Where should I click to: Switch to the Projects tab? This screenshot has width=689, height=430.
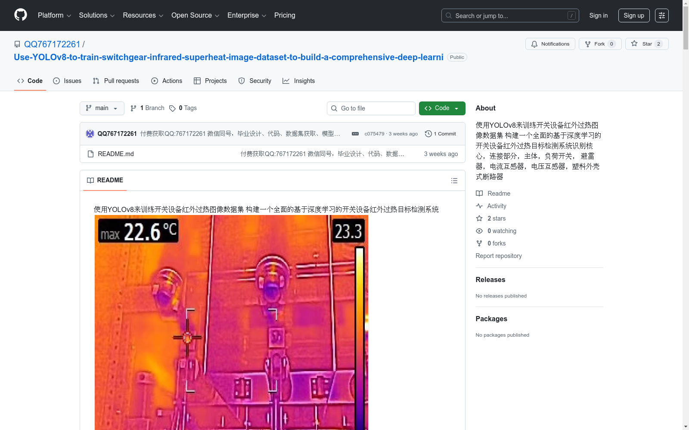pyautogui.click(x=211, y=81)
